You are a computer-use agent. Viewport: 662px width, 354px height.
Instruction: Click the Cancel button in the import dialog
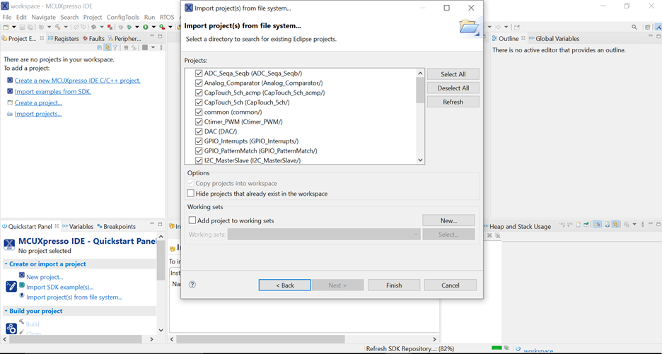click(x=451, y=285)
